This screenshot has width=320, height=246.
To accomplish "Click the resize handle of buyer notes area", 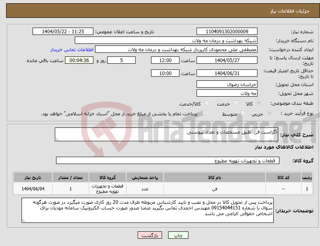I will coord(24,220).
